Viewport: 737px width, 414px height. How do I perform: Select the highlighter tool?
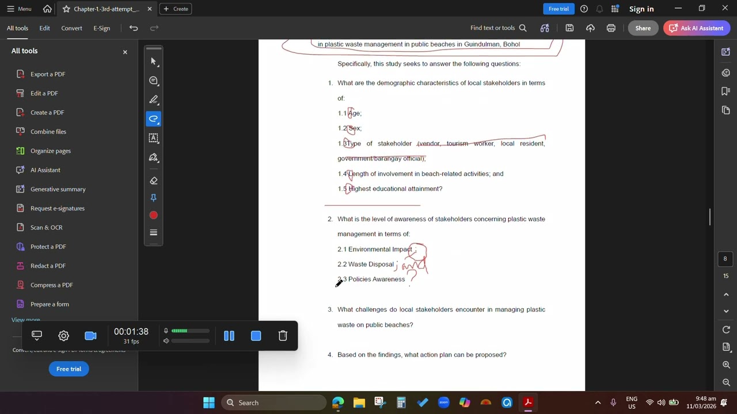(153, 100)
